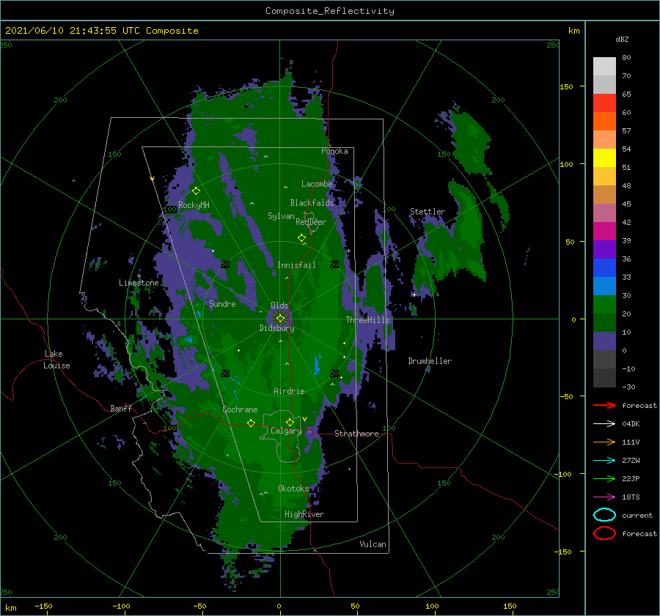This screenshot has height=616, width=660.
Task: Click the Airdrie label
Action: click(x=289, y=391)
